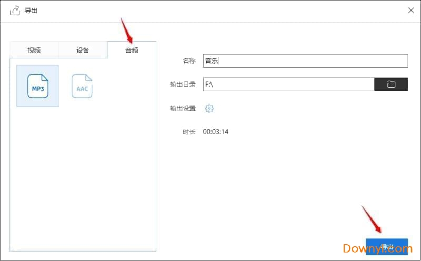Click the 输出目录 label

(x=183, y=84)
